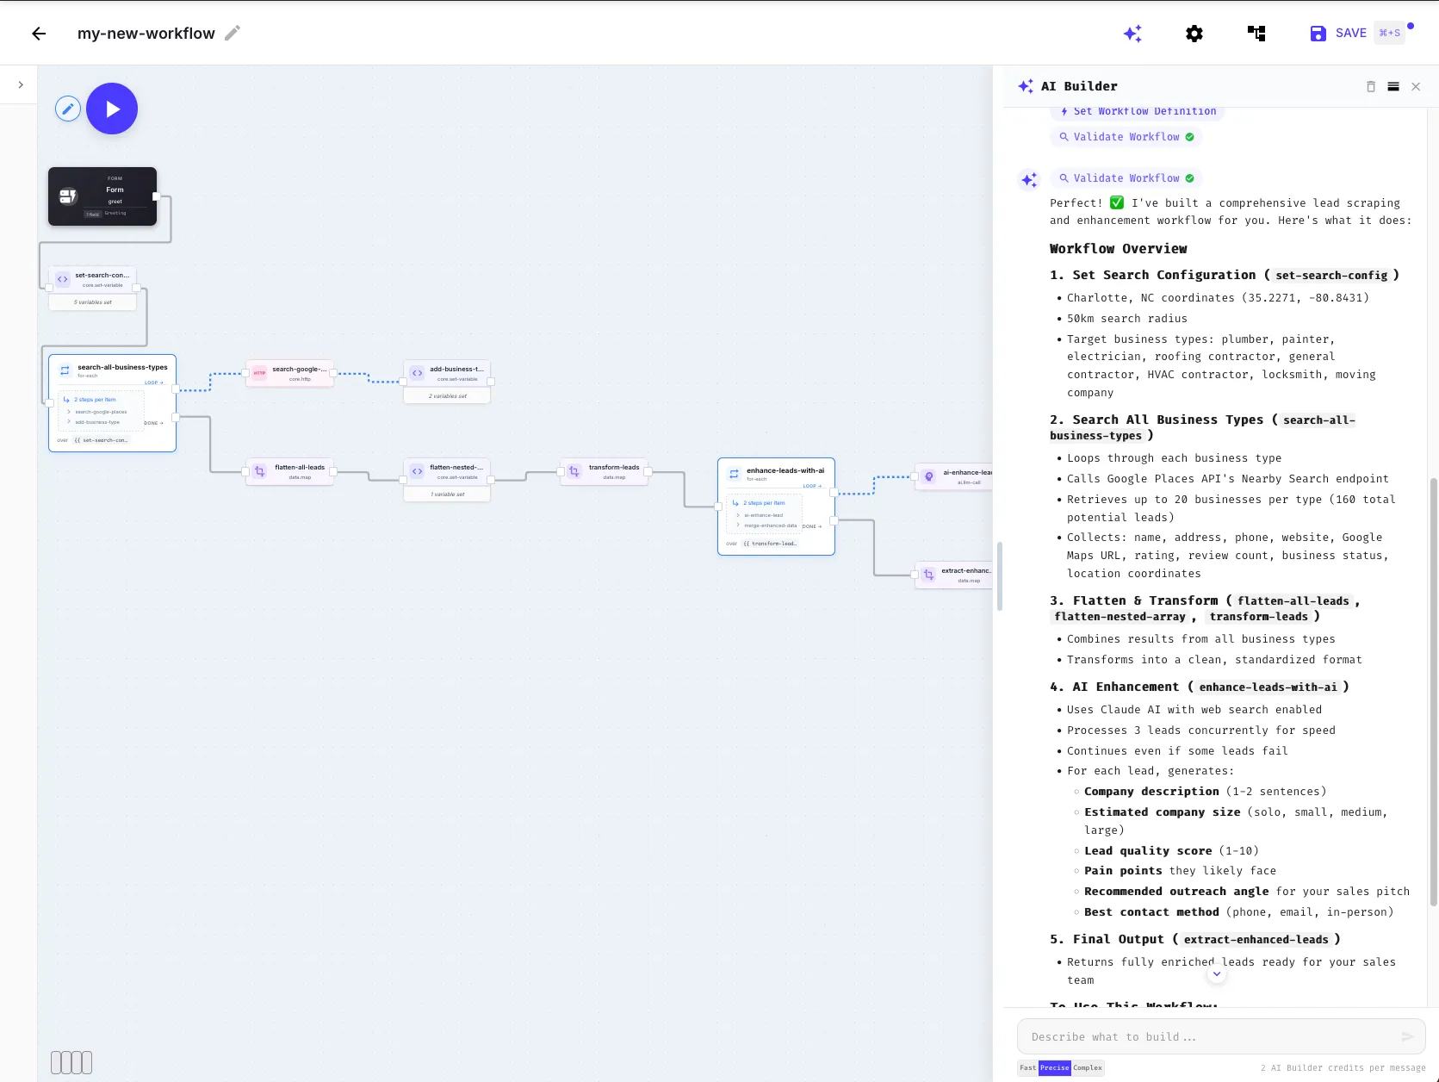Select the Precise mode toggle
The image size is (1439, 1082).
[1054, 1067]
